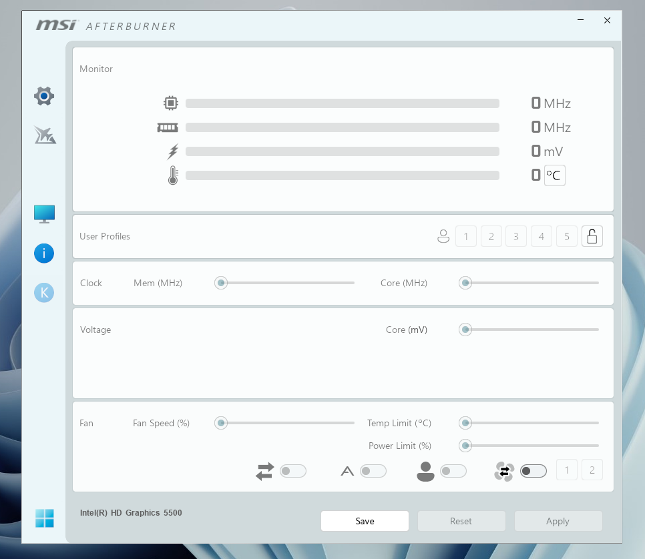Viewport: 645px width, 559px height.
Task: Click the Apply button
Action: coord(558,521)
